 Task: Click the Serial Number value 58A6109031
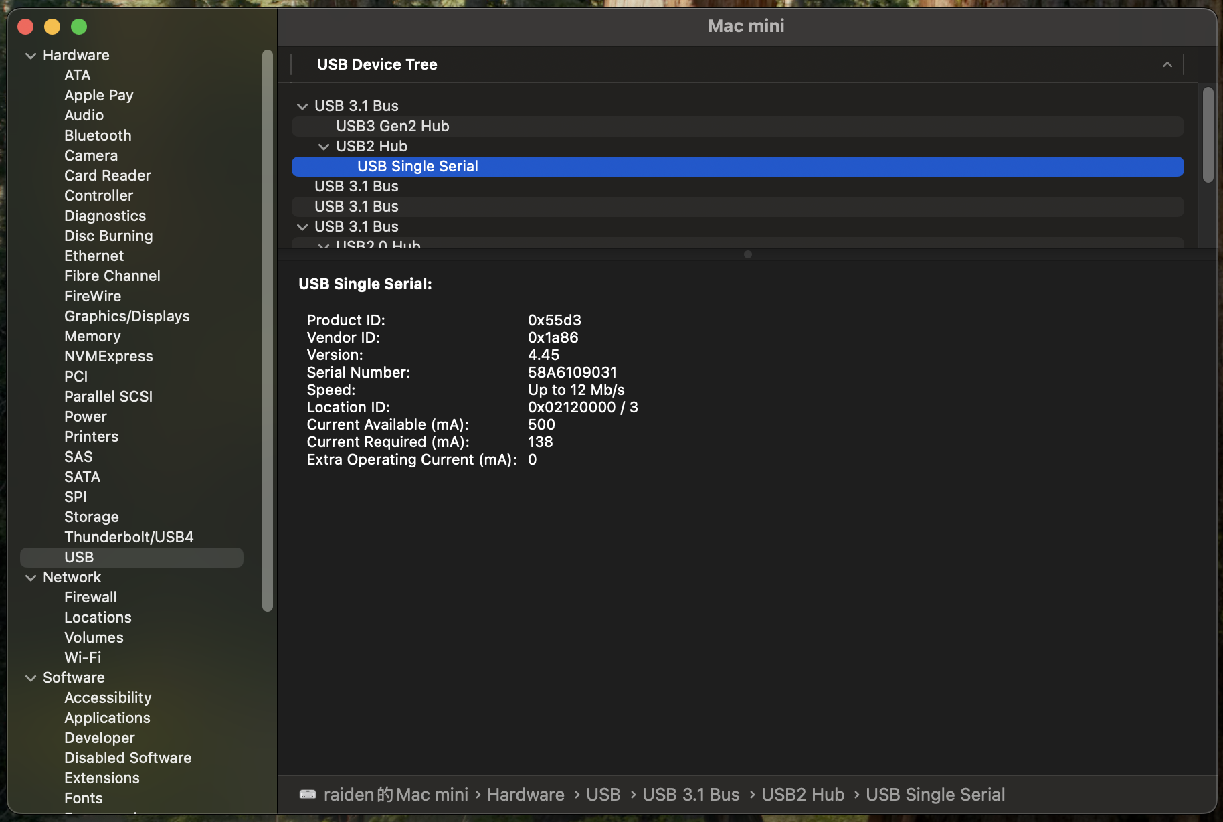click(573, 372)
